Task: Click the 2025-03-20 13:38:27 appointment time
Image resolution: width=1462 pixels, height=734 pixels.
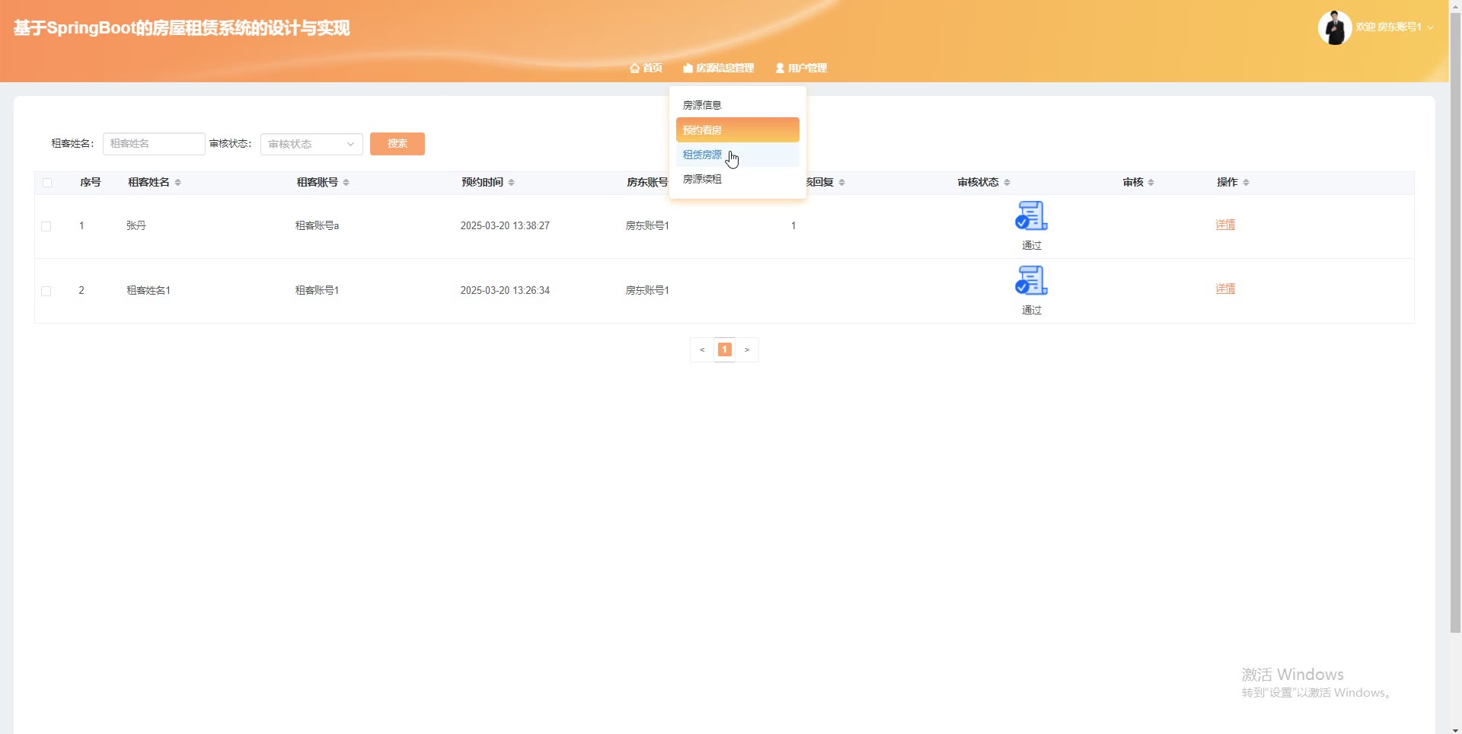Action: [505, 225]
